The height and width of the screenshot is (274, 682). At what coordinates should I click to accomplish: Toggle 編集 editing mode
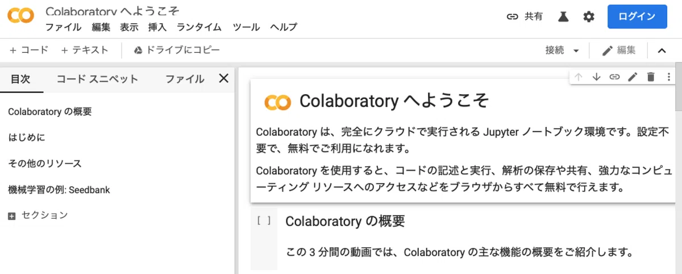pos(619,50)
